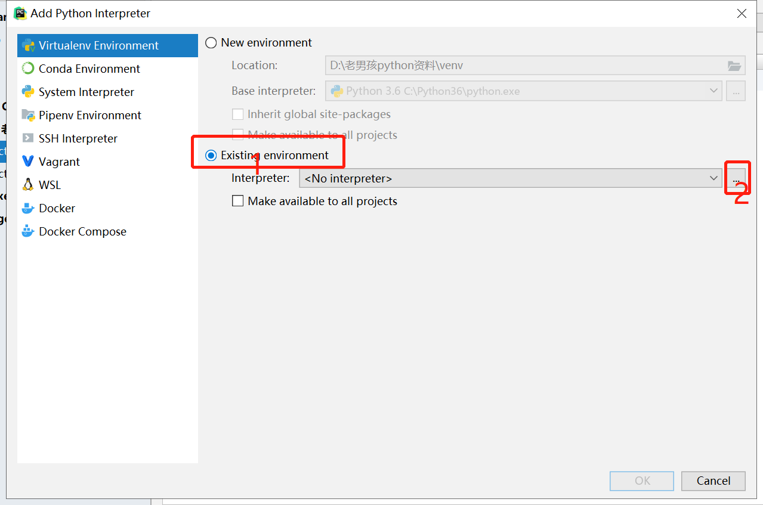Select the New environment radio button
The height and width of the screenshot is (505, 763).
coord(211,43)
